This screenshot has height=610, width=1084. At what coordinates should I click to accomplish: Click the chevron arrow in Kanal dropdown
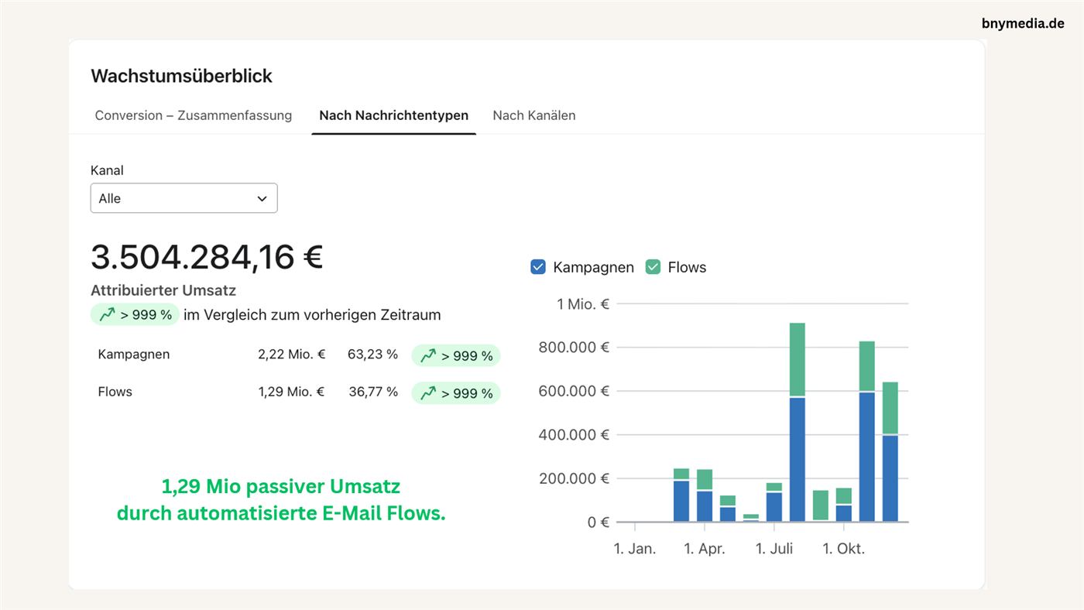tap(262, 199)
